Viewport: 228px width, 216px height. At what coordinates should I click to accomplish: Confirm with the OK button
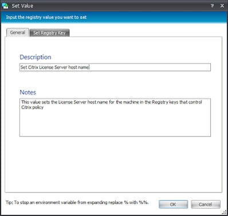click(x=173, y=205)
